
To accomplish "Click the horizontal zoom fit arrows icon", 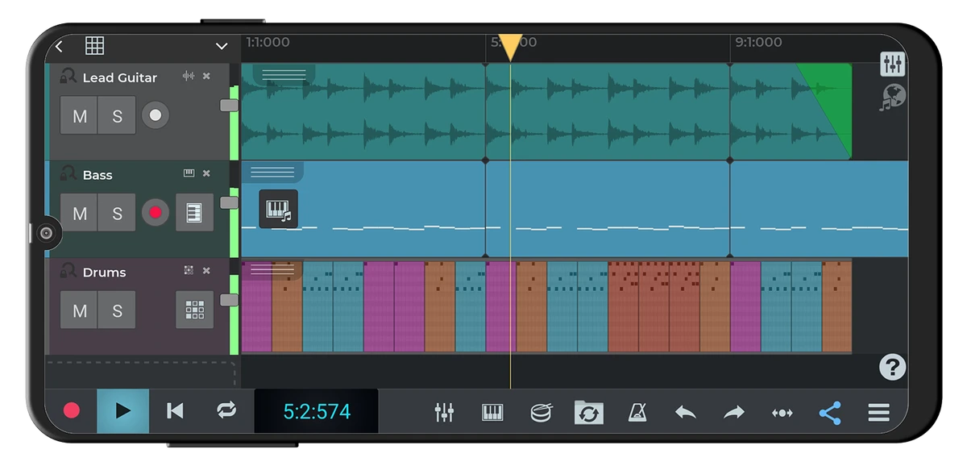I will point(782,413).
